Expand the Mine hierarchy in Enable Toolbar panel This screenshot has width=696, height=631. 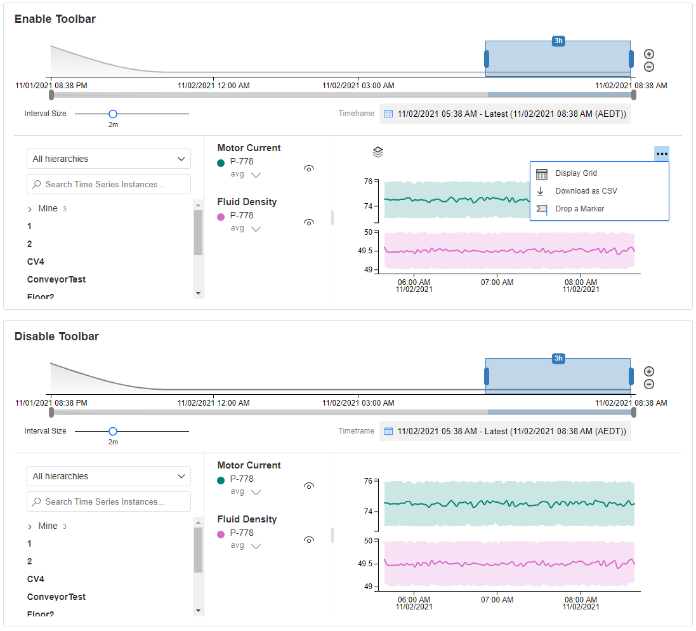[30, 209]
